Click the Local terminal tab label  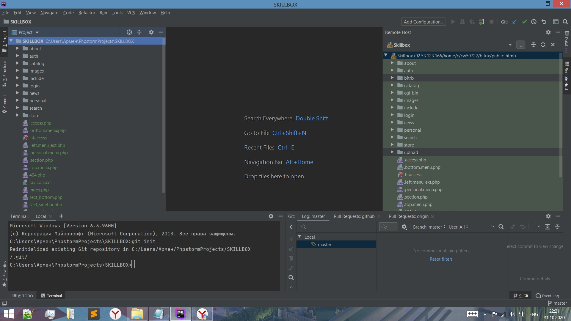(x=40, y=216)
